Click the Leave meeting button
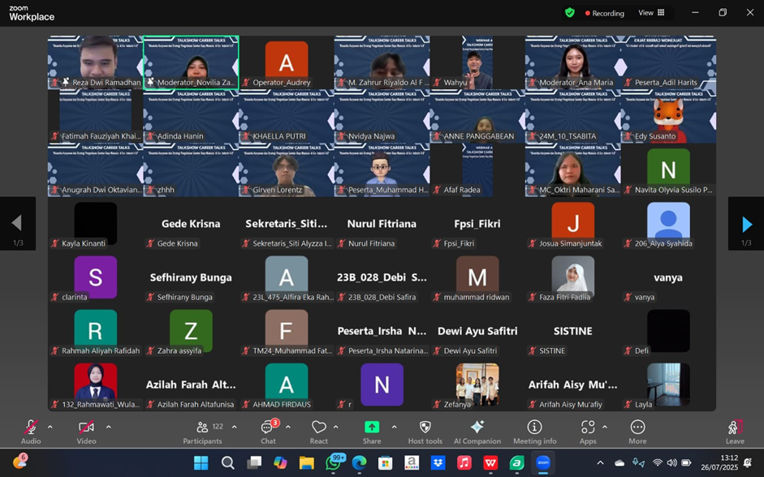The width and height of the screenshot is (764, 477). (734, 430)
